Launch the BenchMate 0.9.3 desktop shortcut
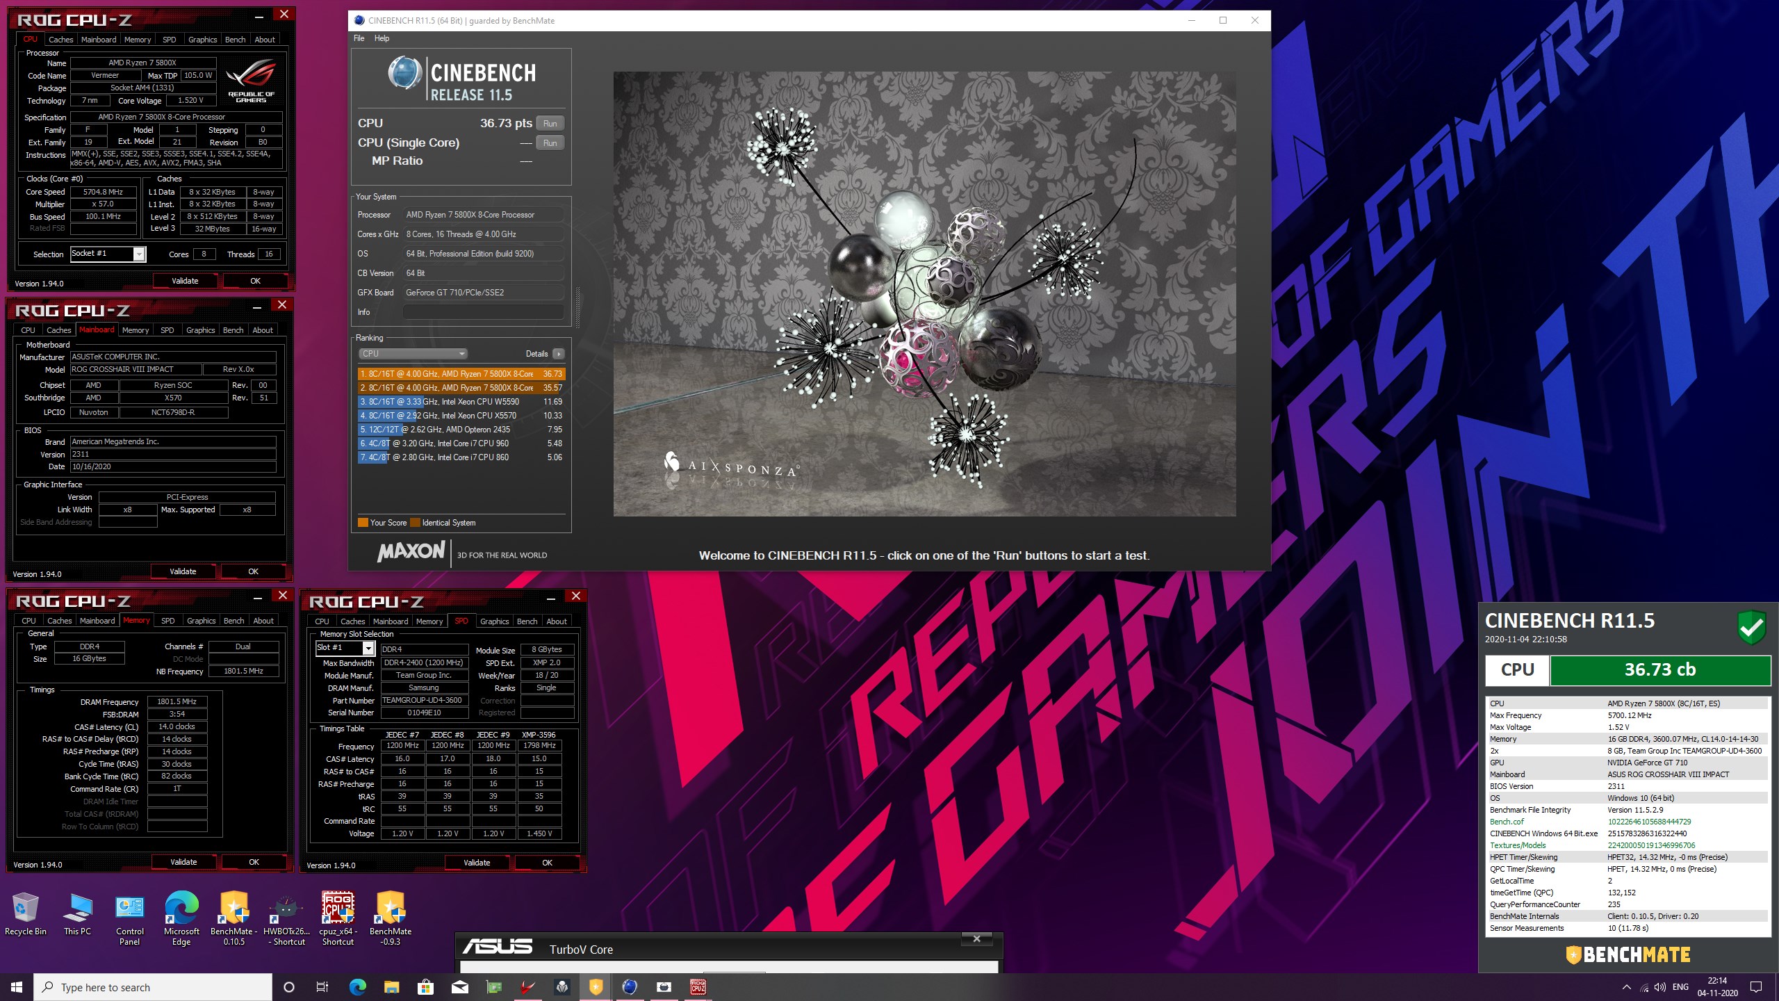1779x1001 pixels. (391, 919)
